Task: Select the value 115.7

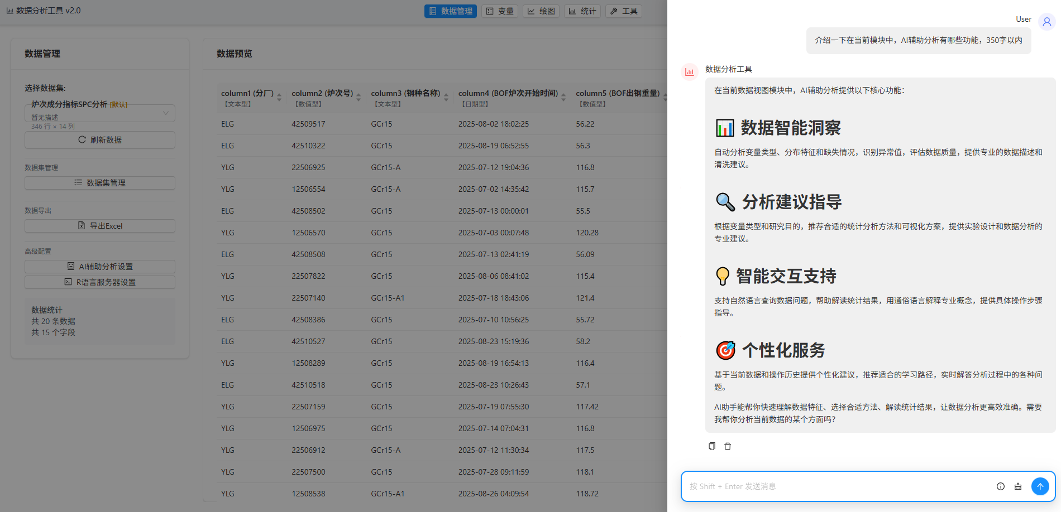Action: click(585, 189)
